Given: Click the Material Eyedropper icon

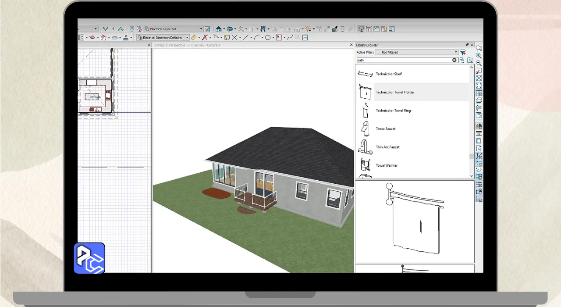Looking at the screenshot, I should tap(327, 29).
